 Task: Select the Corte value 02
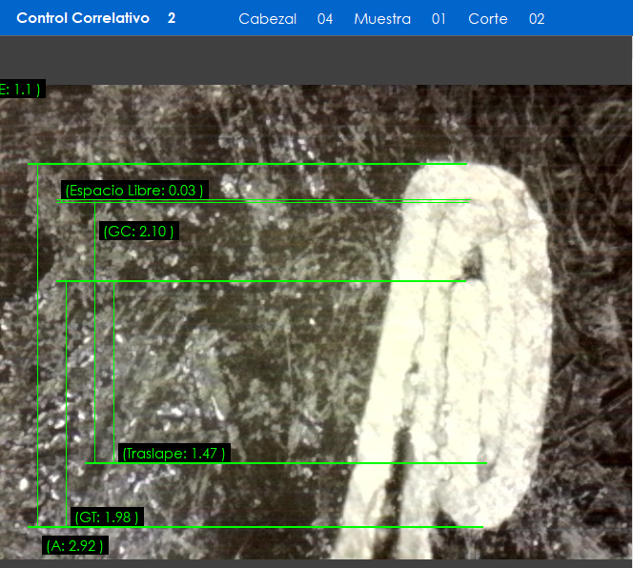click(x=537, y=19)
